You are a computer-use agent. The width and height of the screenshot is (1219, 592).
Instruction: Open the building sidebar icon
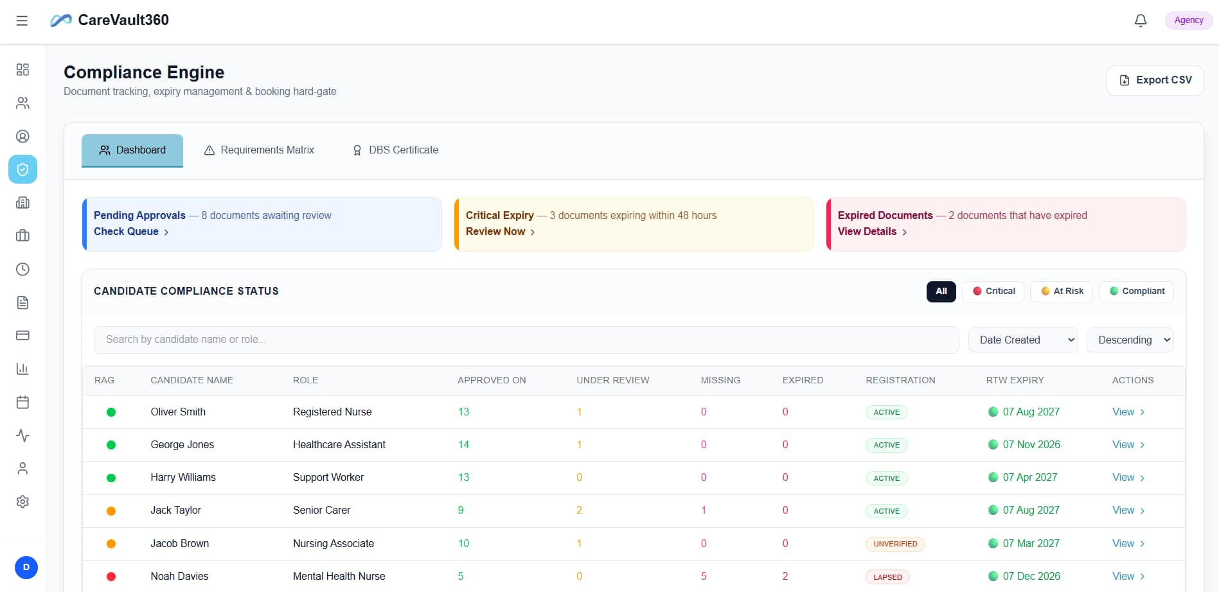(22, 203)
